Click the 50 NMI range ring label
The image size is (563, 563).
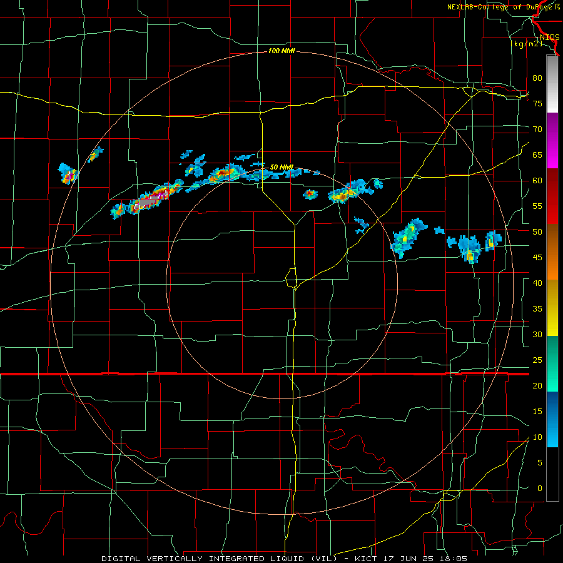[x=281, y=167]
